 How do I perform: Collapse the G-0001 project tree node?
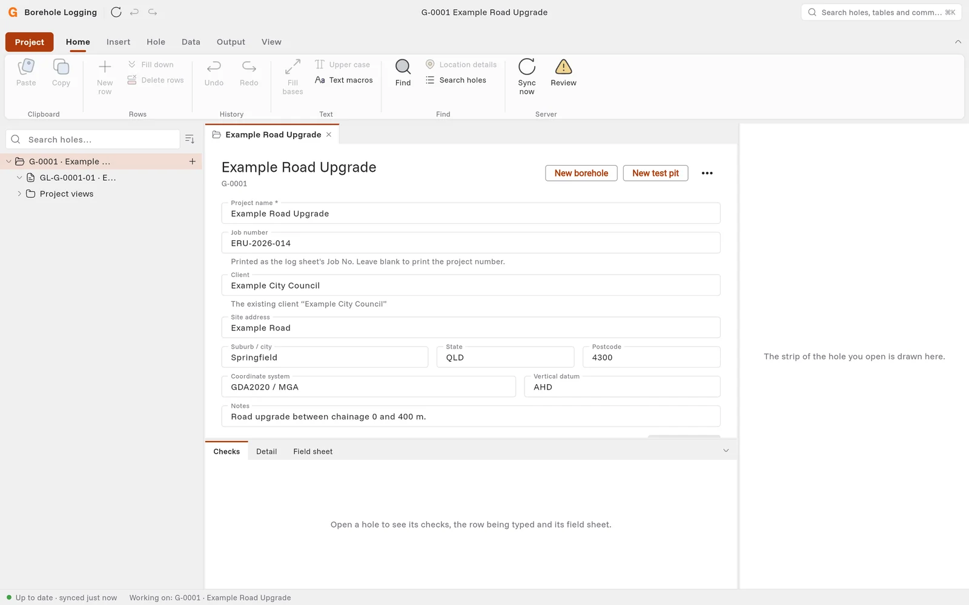coord(8,162)
